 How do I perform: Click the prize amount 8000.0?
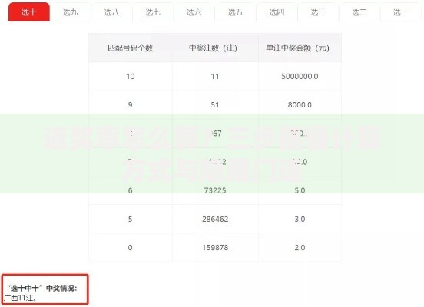point(300,105)
